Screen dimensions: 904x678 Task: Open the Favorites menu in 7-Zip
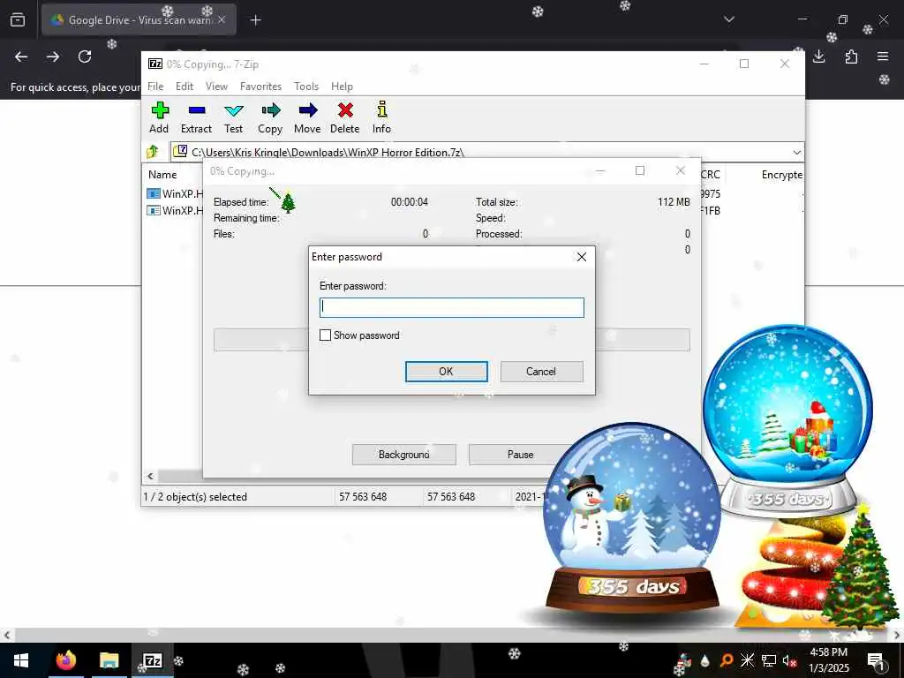click(x=260, y=87)
